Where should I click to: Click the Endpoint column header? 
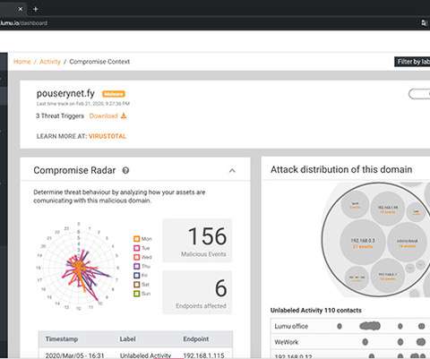[196, 339]
